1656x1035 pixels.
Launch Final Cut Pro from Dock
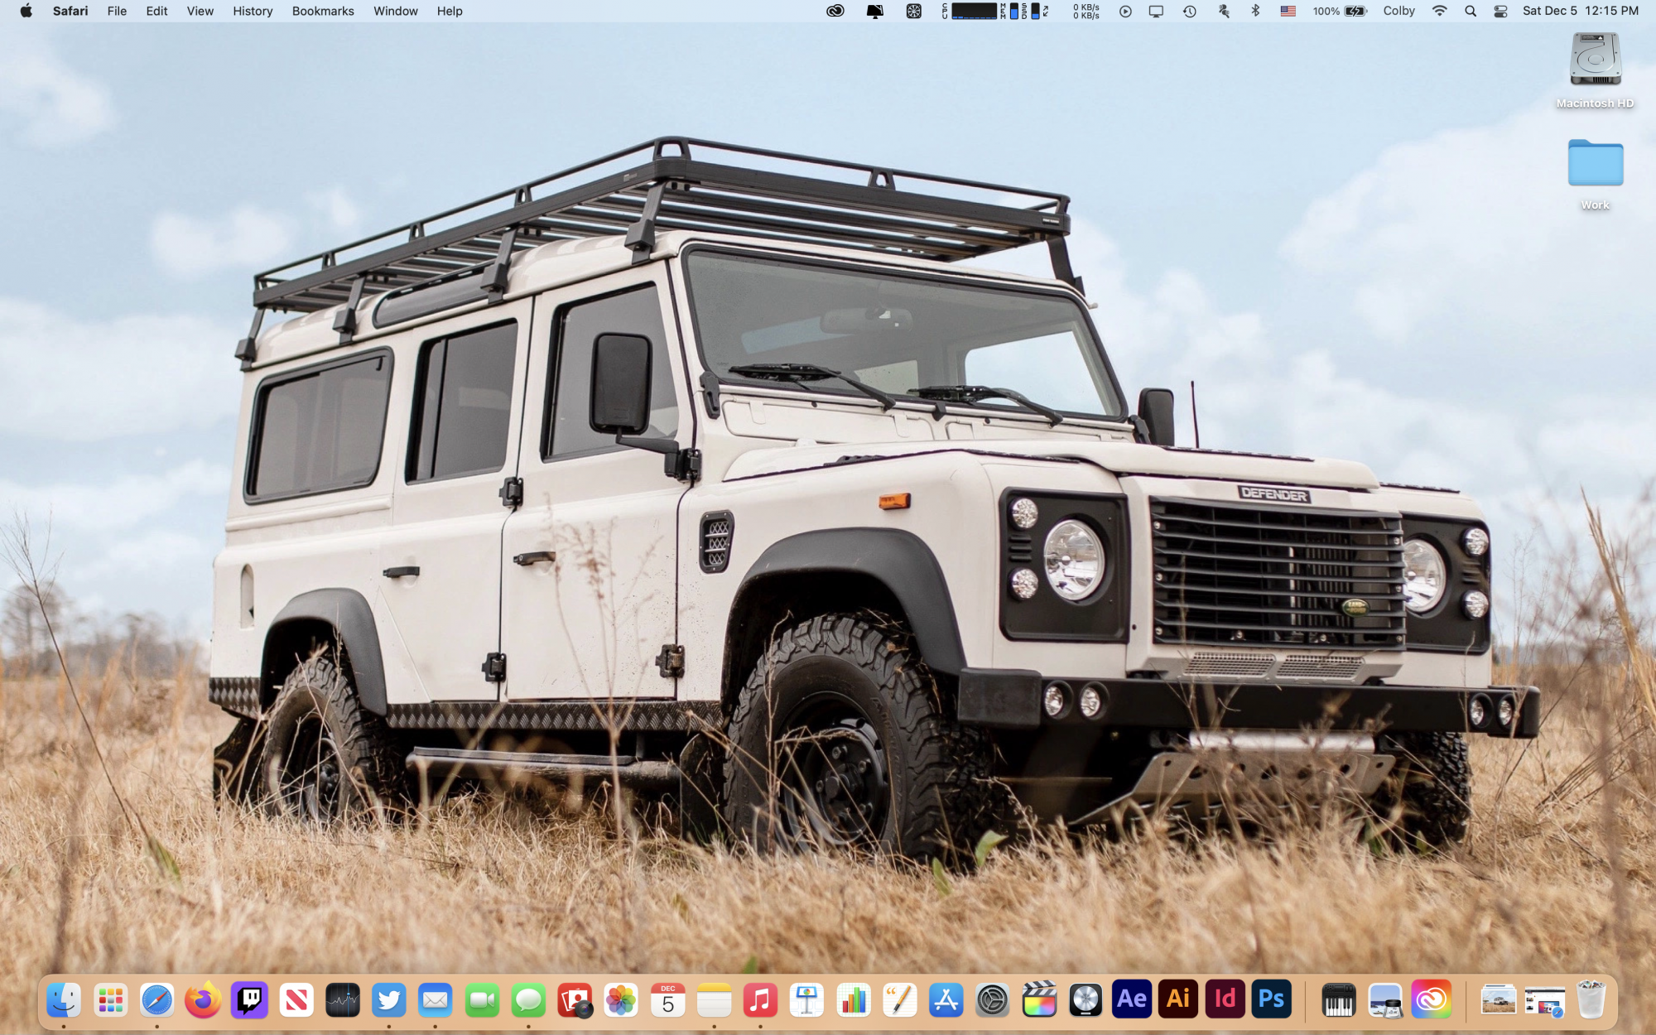1039,1000
